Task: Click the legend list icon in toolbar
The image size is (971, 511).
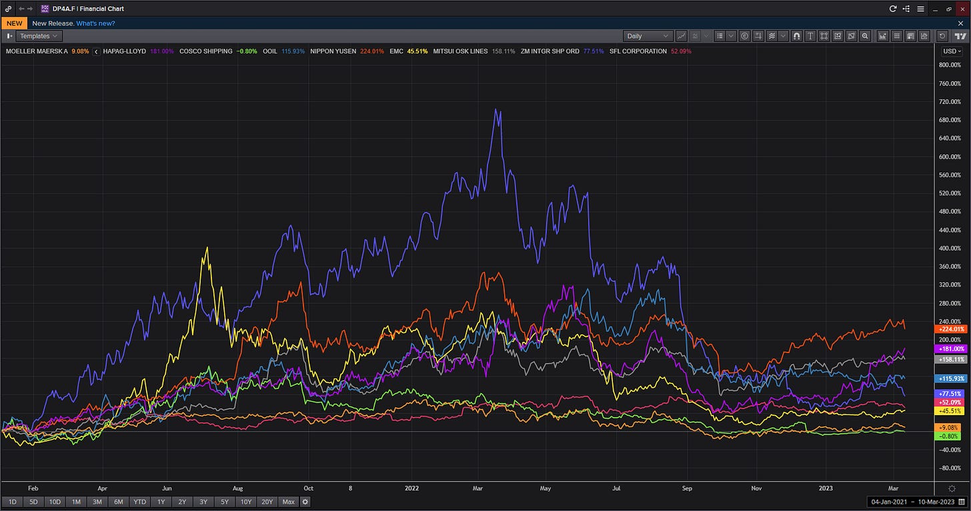Action: coord(720,36)
